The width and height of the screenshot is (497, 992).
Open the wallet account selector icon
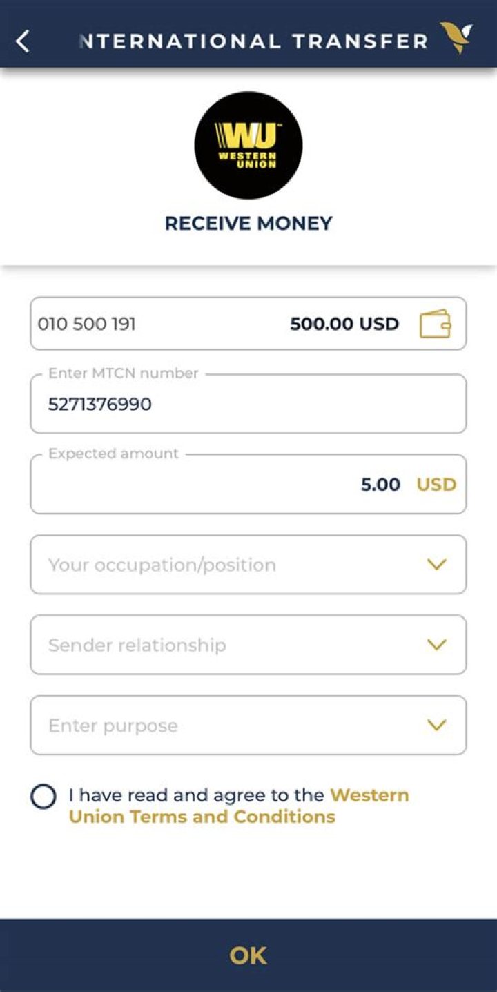[435, 324]
